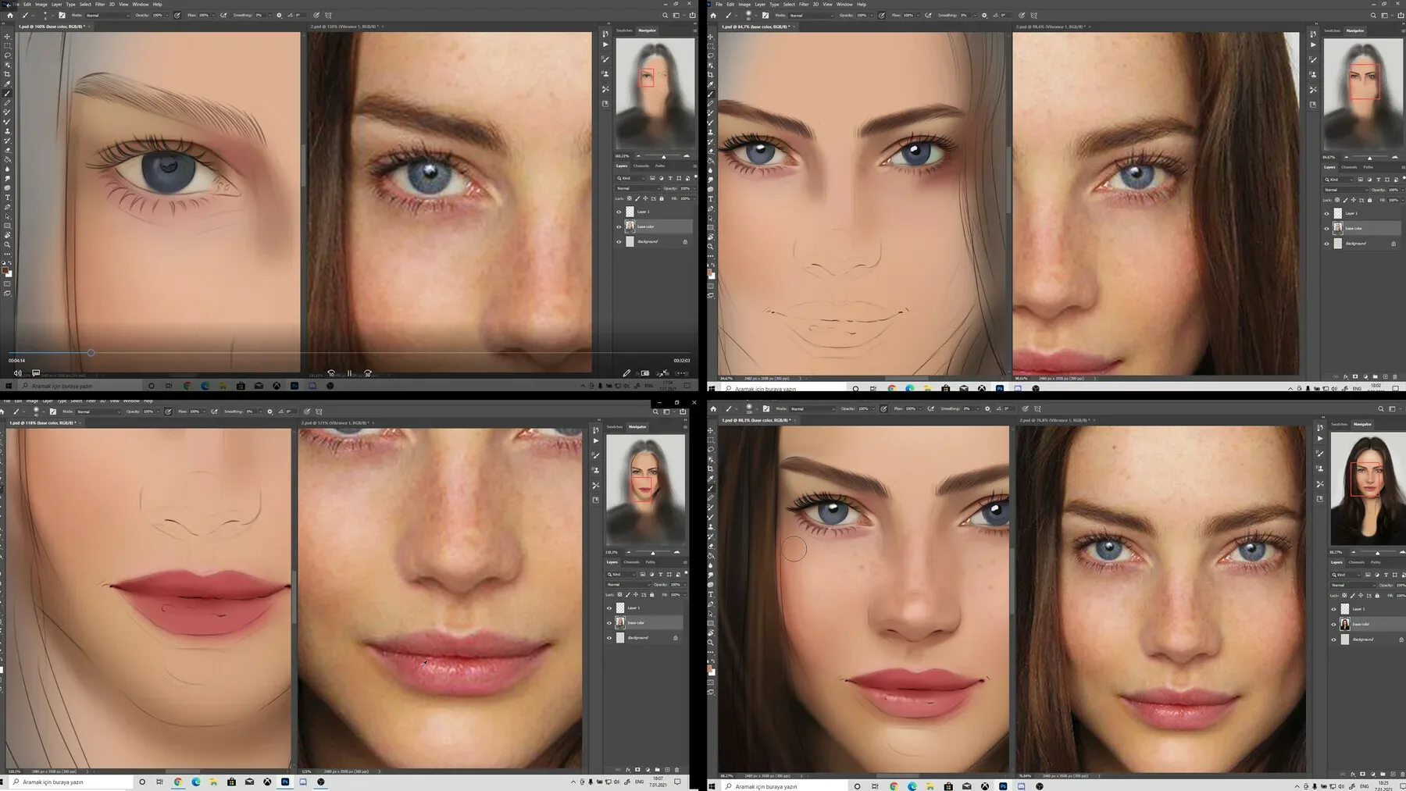Image resolution: width=1406 pixels, height=791 pixels.
Task: Select the Zoom tool at toolbar bottom
Action: pos(7,244)
